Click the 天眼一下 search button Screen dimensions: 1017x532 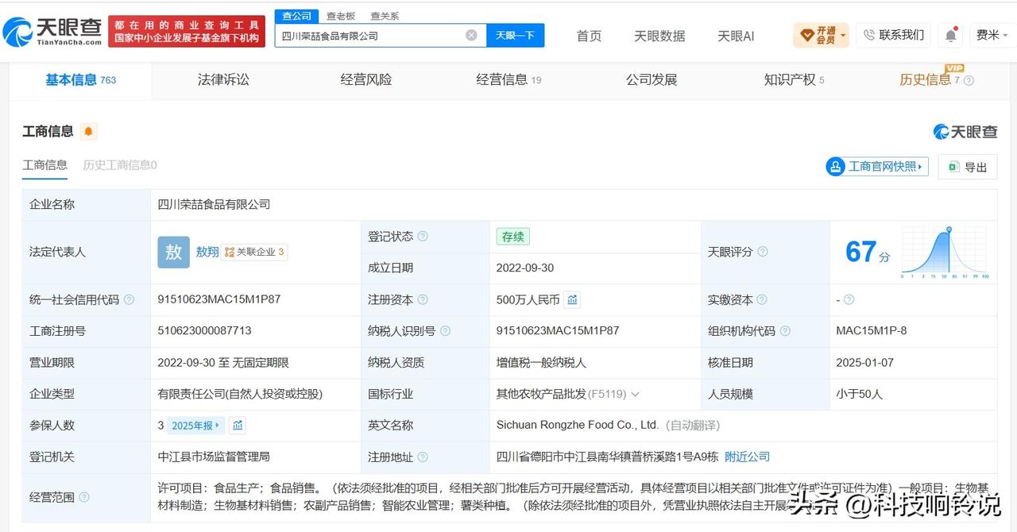tap(515, 35)
